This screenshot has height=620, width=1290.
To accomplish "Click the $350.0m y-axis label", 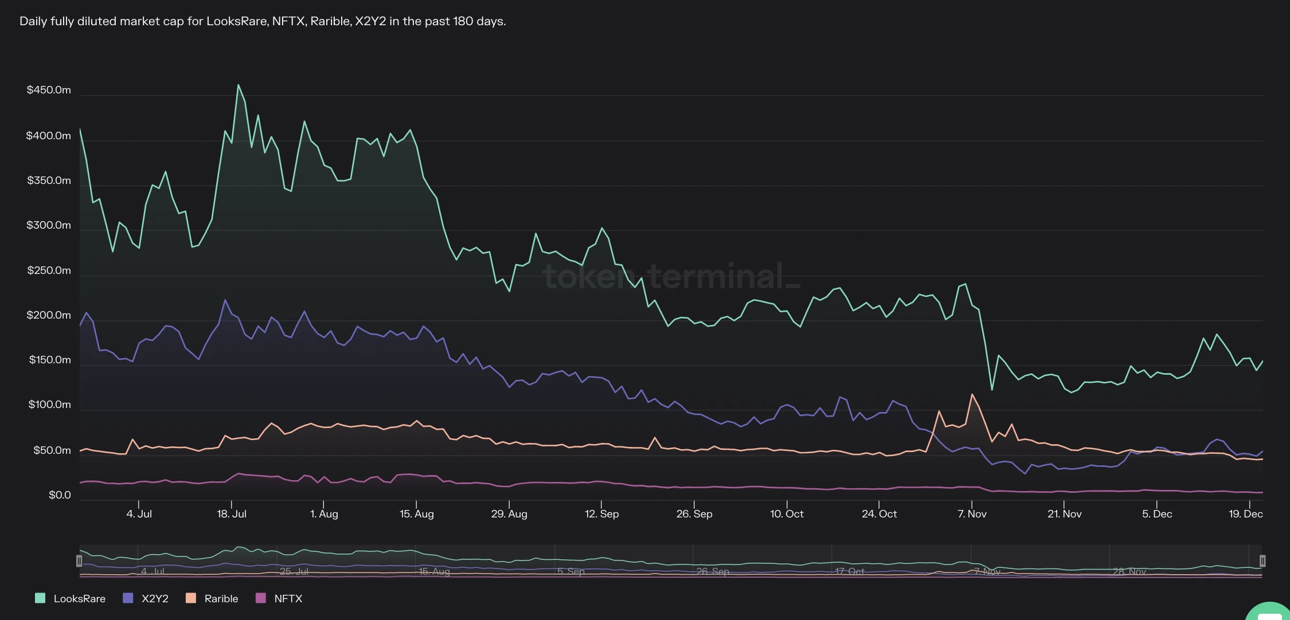I will (49, 180).
